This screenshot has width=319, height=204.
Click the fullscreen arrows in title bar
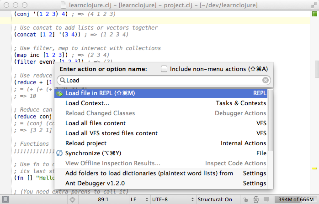tap(314, 5)
